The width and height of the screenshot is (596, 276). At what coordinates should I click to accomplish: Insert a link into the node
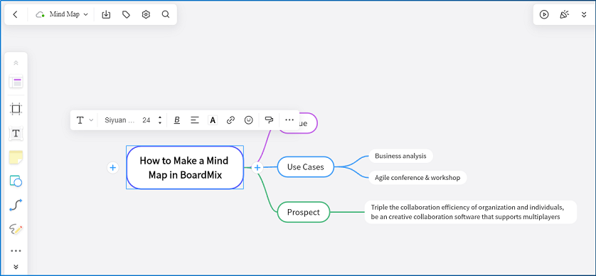(230, 120)
